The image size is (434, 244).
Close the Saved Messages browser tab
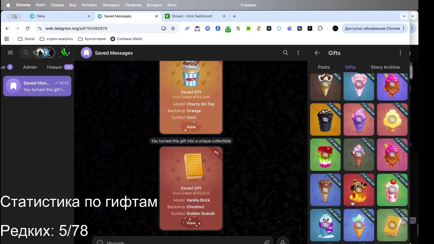156,16
